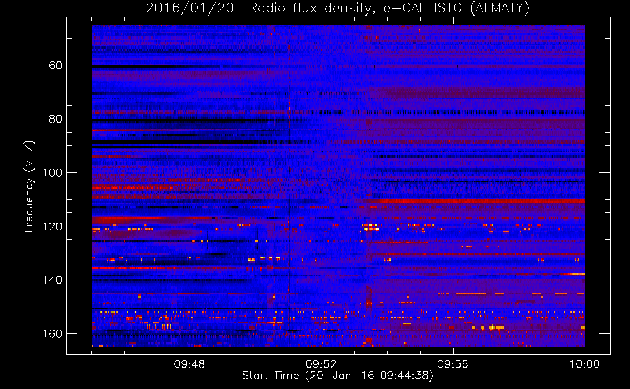Viewport: 630px width, 389px height.
Task: Click the 10:00 time tick label
Action: coord(584,364)
